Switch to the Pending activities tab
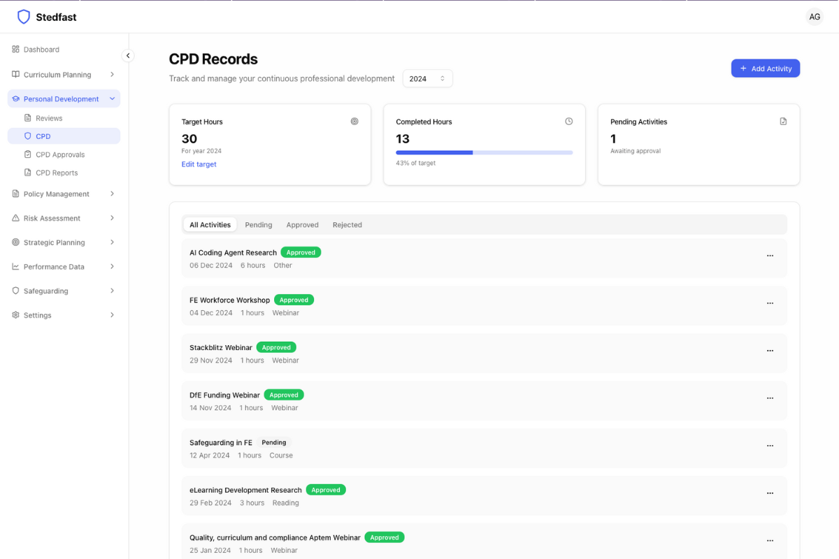 (x=258, y=225)
